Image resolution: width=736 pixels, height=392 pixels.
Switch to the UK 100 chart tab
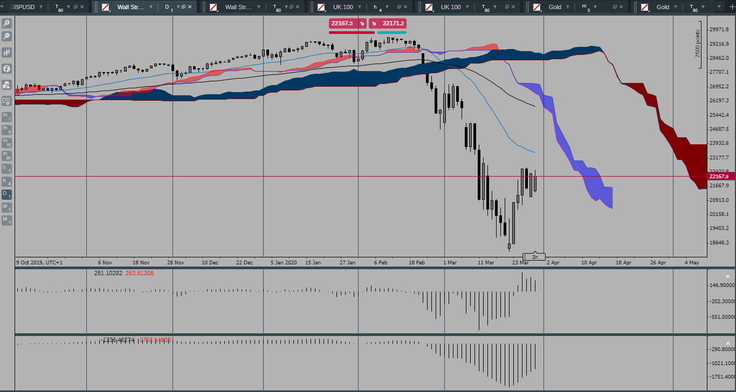click(x=344, y=7)
